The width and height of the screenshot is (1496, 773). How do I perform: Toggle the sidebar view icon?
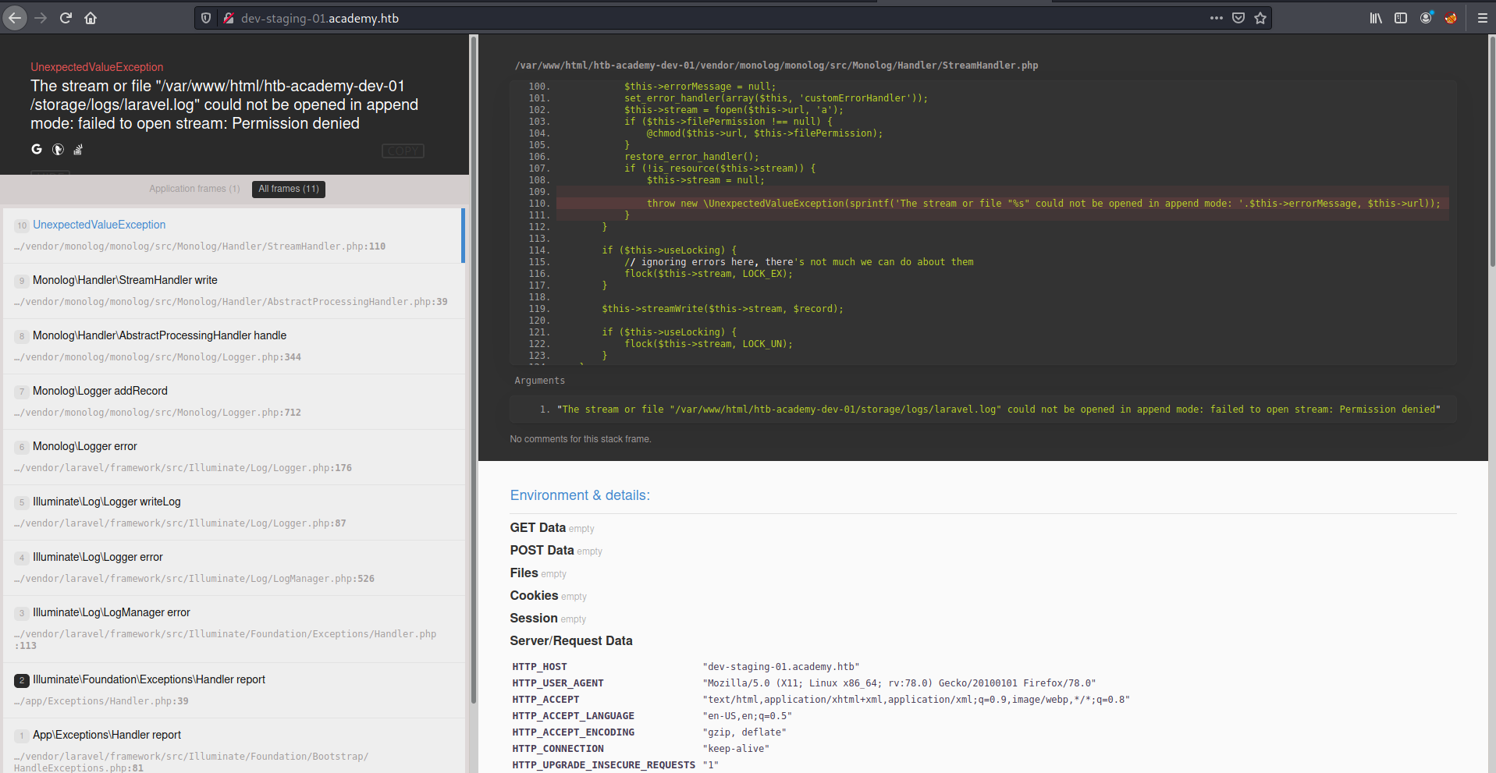tap(1401, 18)
